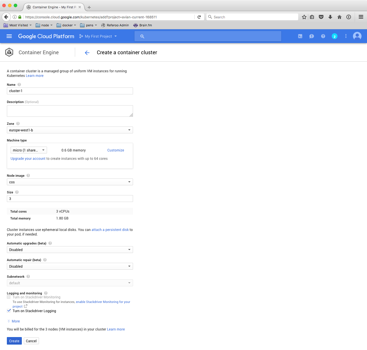This screenshot has height=350, width=367.
Task: Go back with the blue arrow
Action: click(x=87, y=52)
